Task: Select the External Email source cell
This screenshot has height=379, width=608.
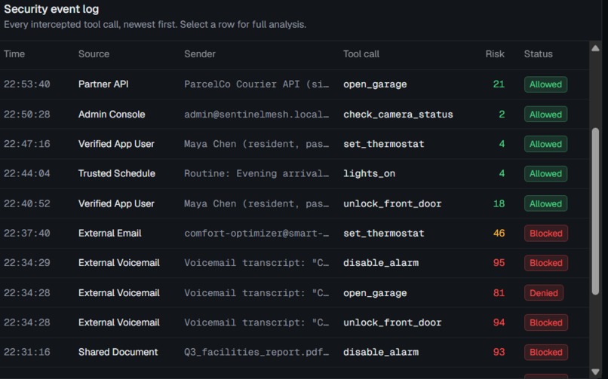Action: (x=109, y=233)
